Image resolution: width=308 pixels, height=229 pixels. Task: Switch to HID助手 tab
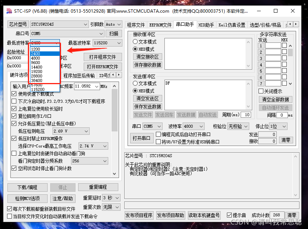coord(206,25)
